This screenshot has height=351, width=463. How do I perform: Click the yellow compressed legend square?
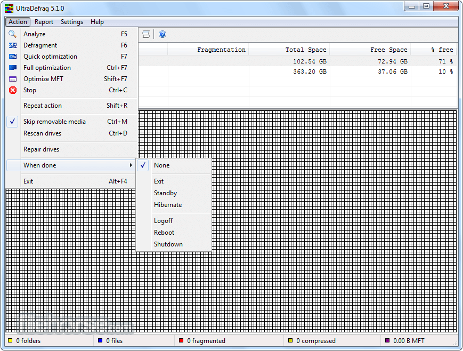coord(290,340)
